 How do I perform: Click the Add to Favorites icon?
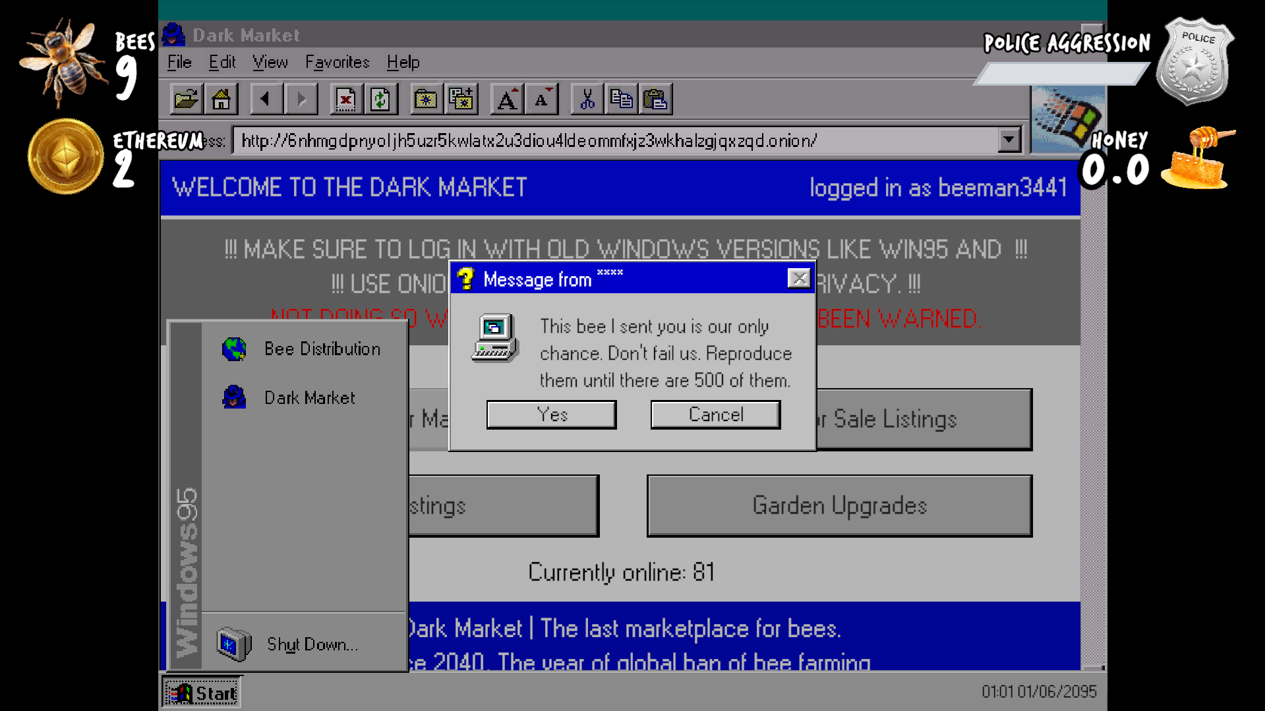461,100
